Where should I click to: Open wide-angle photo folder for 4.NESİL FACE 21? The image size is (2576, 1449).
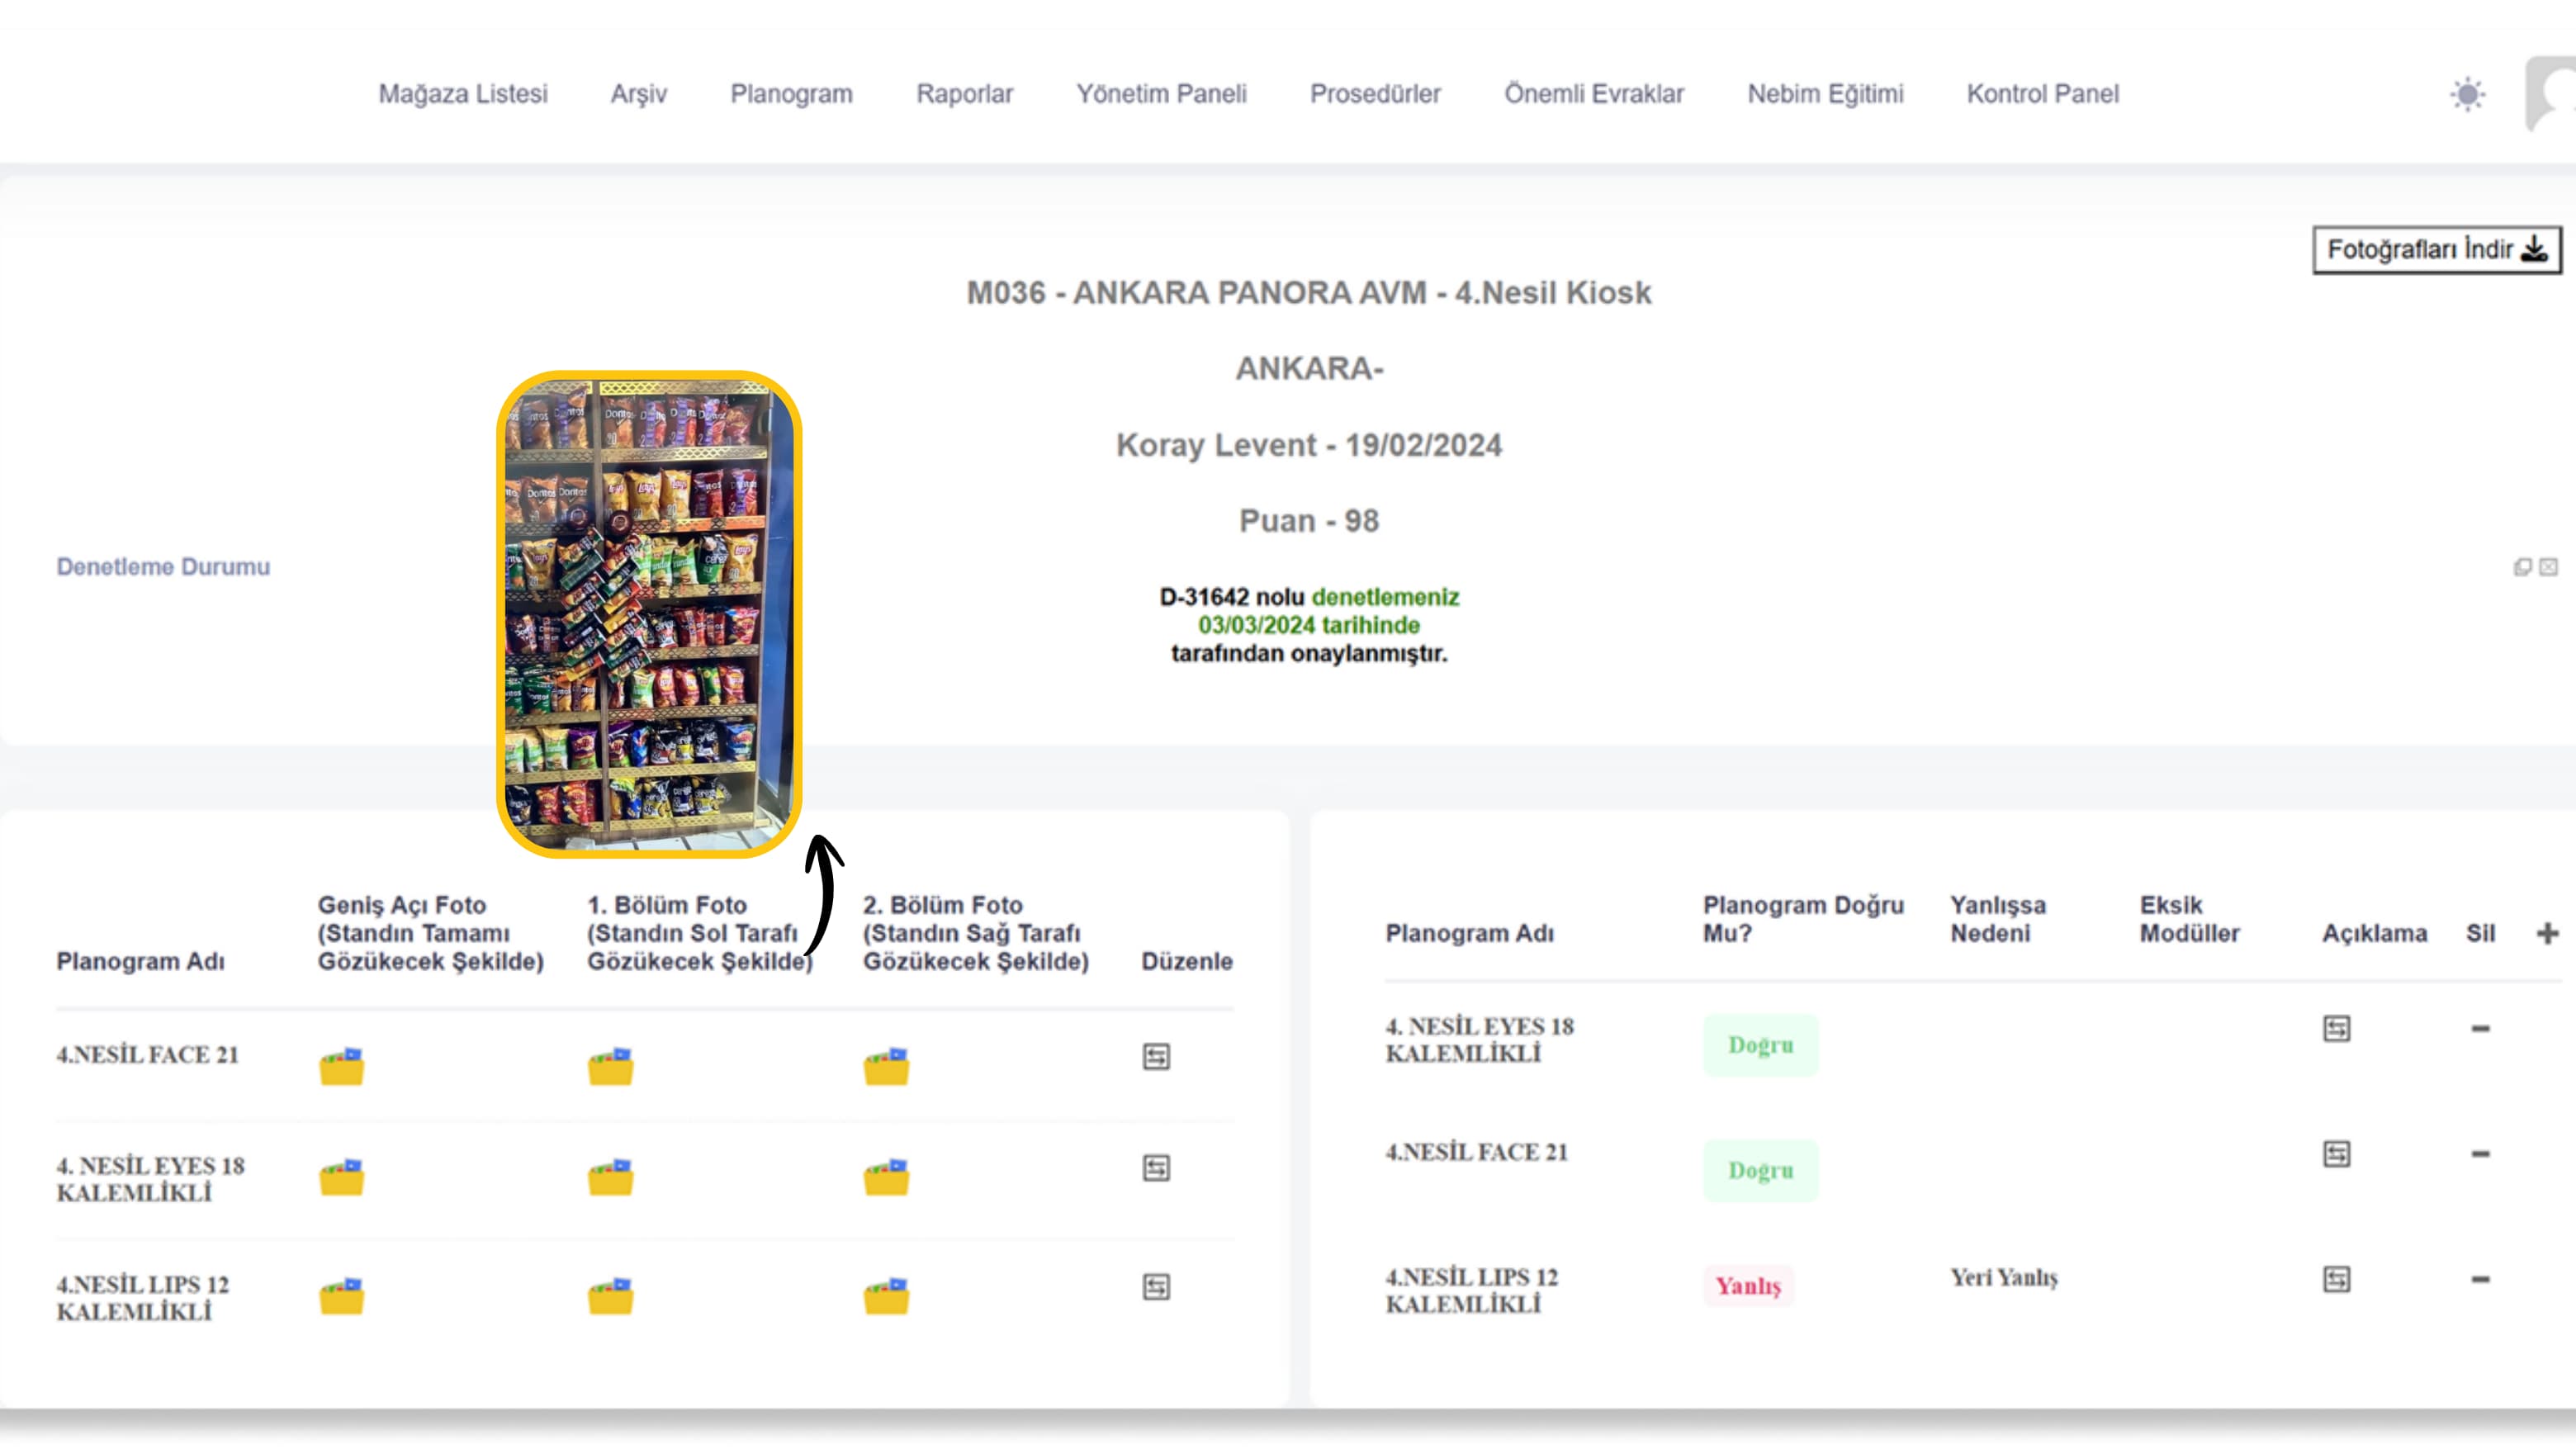click(342, 1066)
